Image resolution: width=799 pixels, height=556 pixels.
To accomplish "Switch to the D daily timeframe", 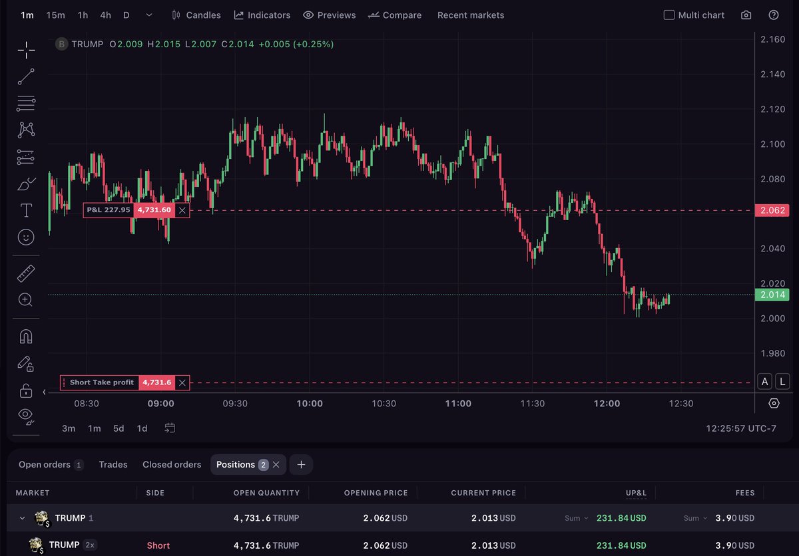I will [127, 15].
